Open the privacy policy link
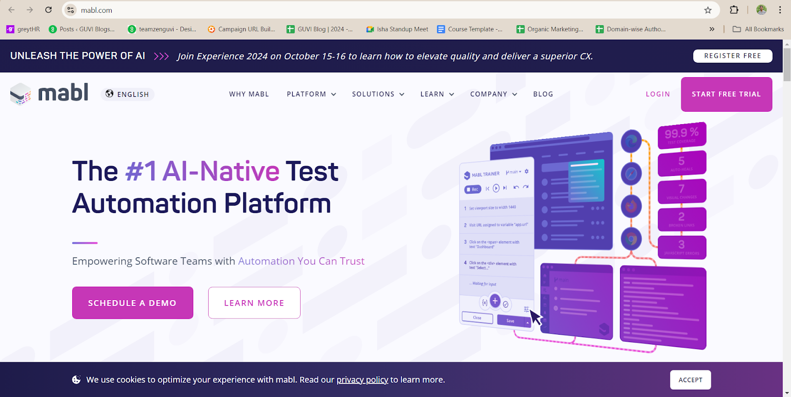Viewport: 791px width, 397px height. pos(362,380)
